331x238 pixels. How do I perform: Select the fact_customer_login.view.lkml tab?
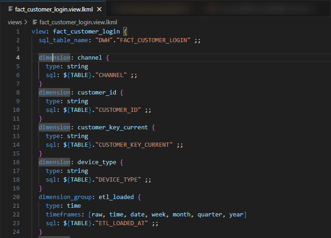tap(53, 9)
